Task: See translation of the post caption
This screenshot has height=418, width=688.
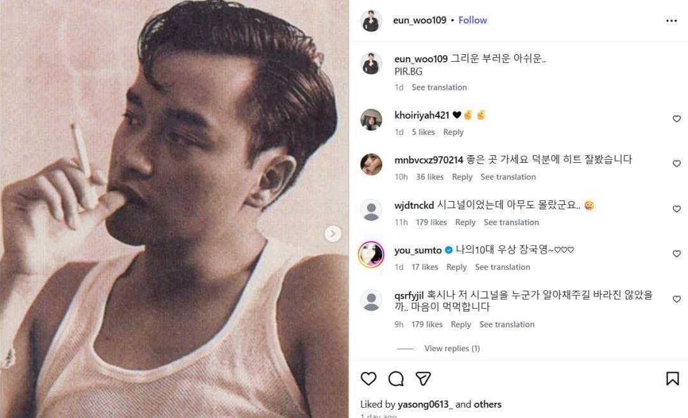Action: [x=439, y=87]
